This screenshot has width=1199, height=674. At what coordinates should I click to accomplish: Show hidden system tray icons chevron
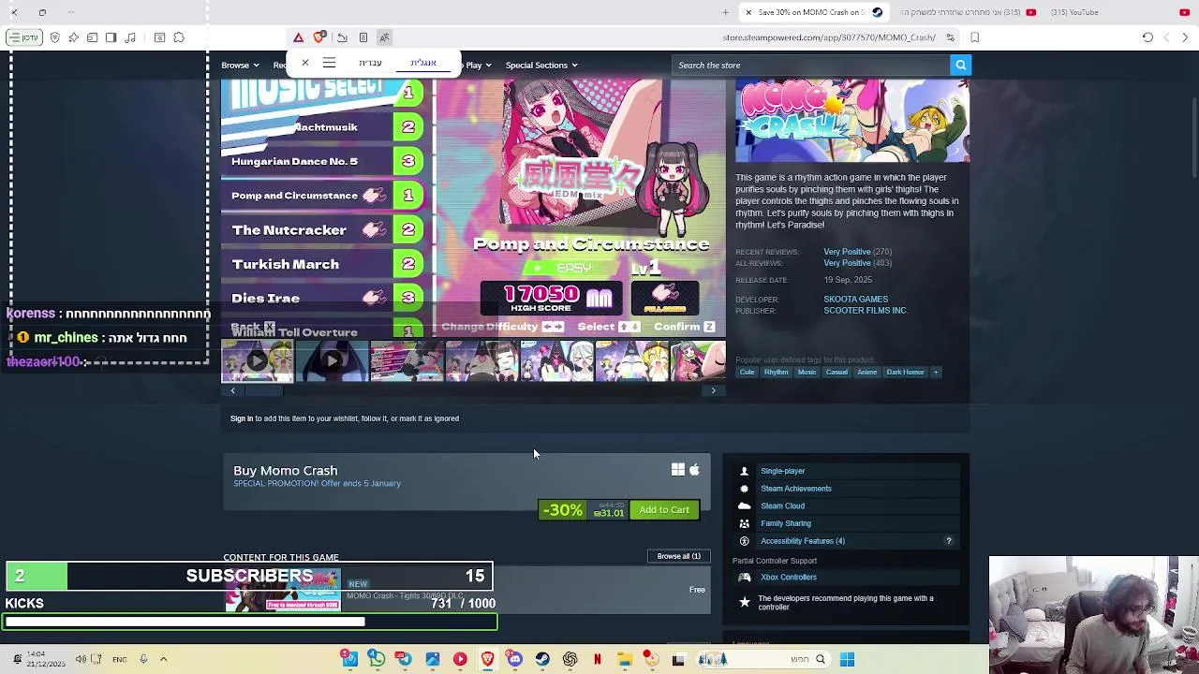click(x=163, y=659)
